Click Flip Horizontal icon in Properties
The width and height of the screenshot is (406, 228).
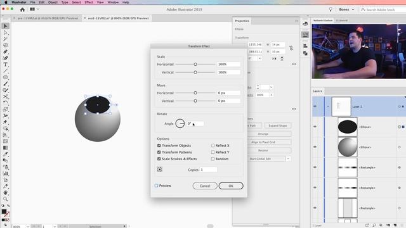(274, 59)
